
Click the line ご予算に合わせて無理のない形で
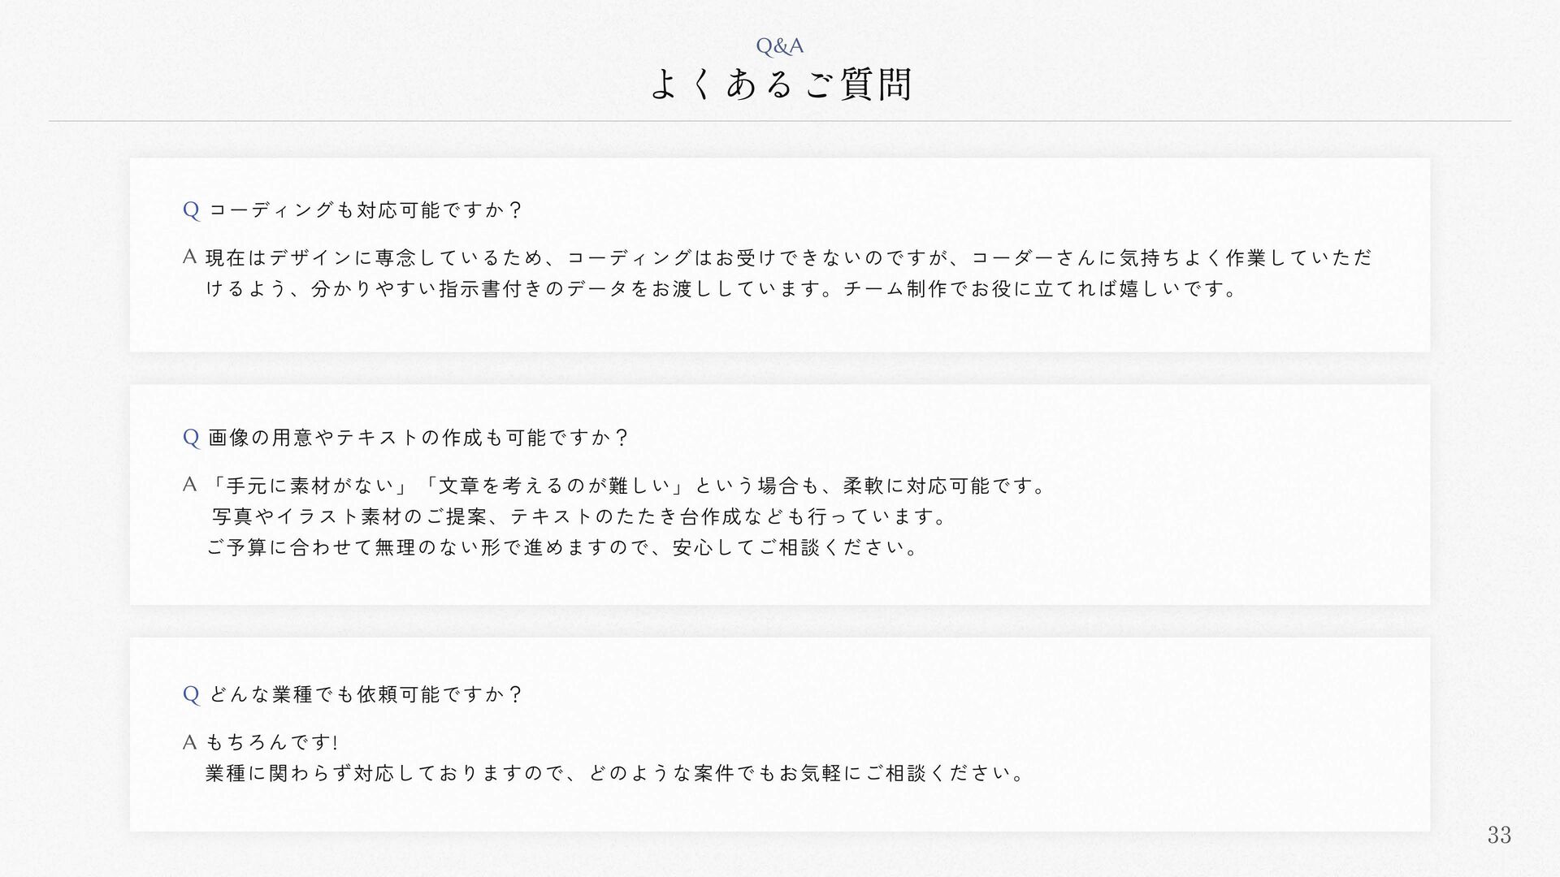click(564, 547)
